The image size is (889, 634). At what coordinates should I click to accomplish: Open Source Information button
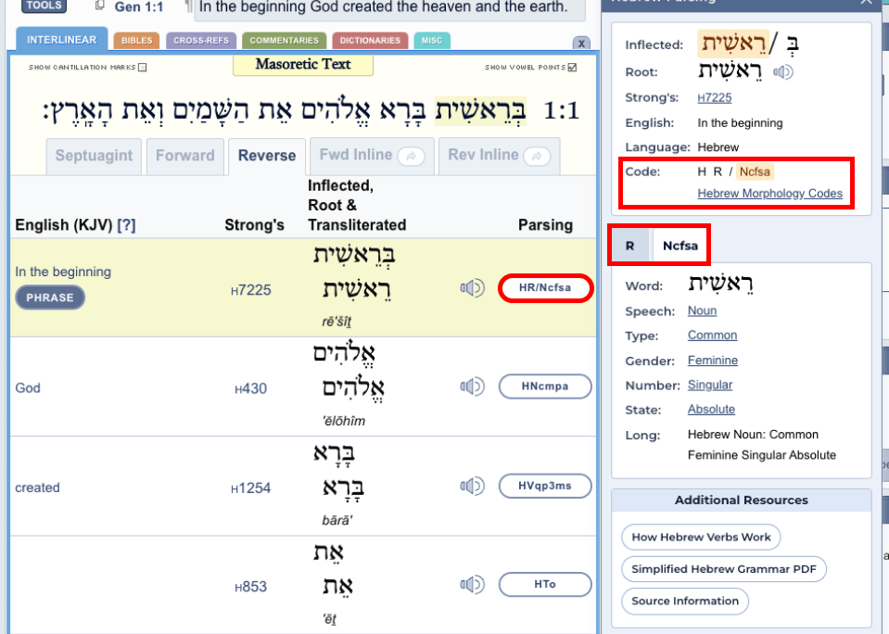coord(685,602)
